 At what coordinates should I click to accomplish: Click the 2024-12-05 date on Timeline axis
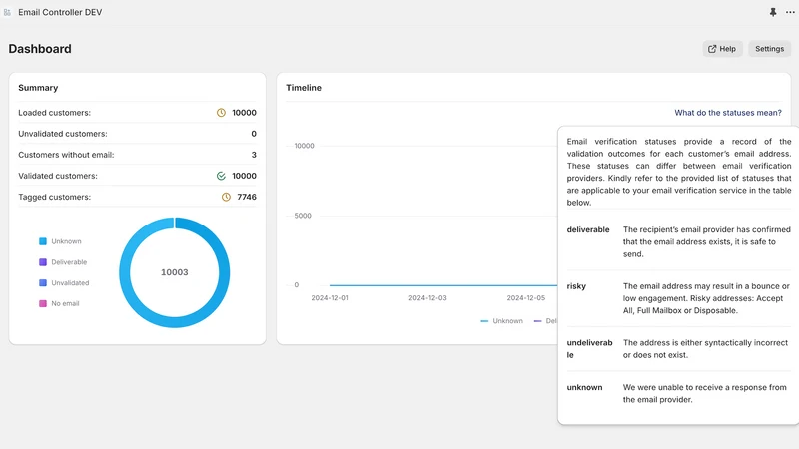coord(526,297)
